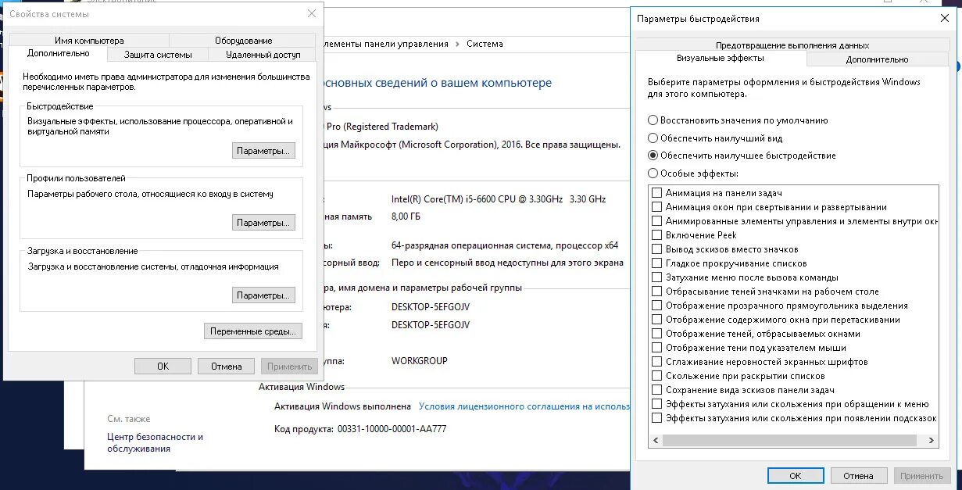Toggle эффекты затухания при обращении к меню
962x490 pixels.
[x=657, y=404]
